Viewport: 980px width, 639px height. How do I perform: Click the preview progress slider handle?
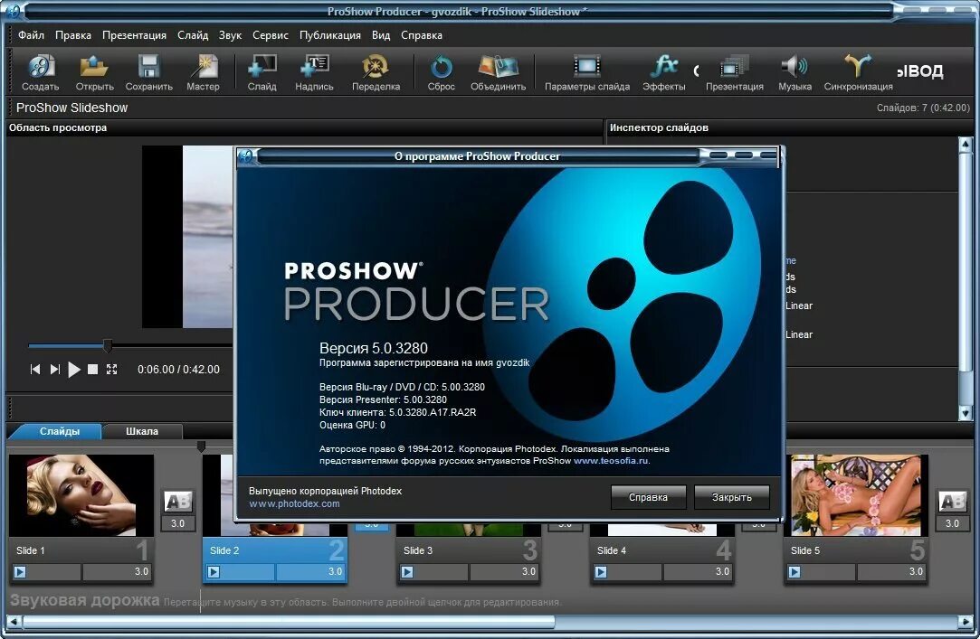coord(108,345)
